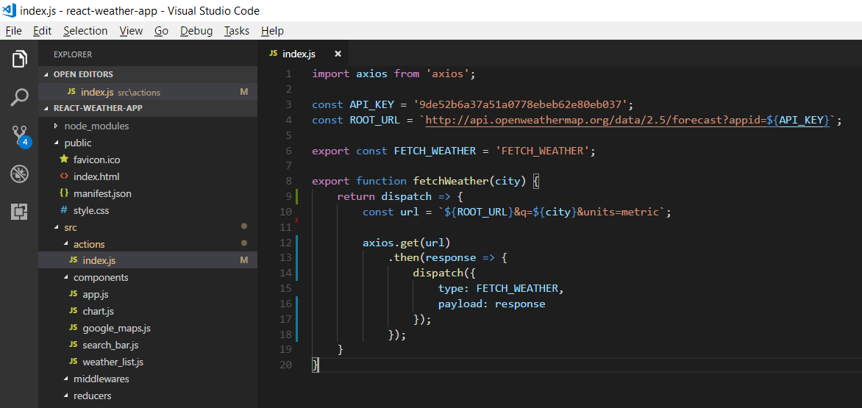
Task: Click the Visual Studio Code logo icon
Action: point(9,10)
